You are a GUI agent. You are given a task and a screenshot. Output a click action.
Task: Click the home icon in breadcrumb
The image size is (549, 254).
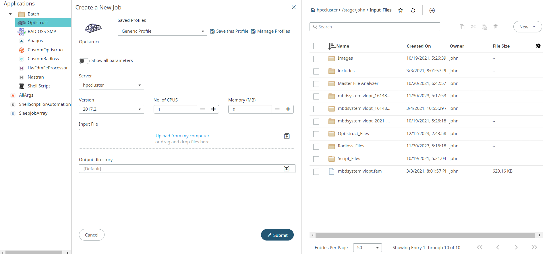[x=313, y=10]
